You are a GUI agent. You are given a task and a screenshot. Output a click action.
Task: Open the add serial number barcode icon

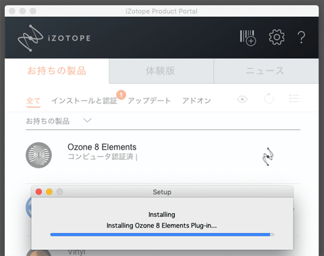point(248,38)
